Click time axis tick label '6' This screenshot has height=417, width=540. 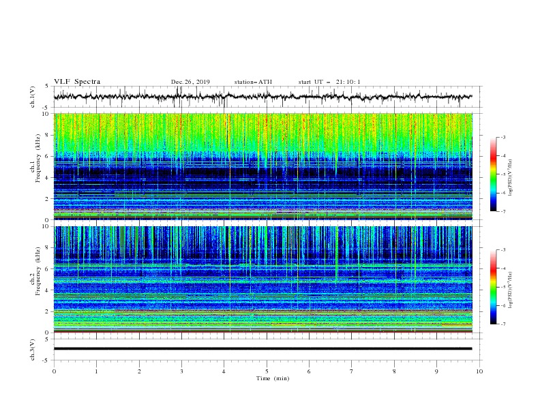[x=309, y=371]
